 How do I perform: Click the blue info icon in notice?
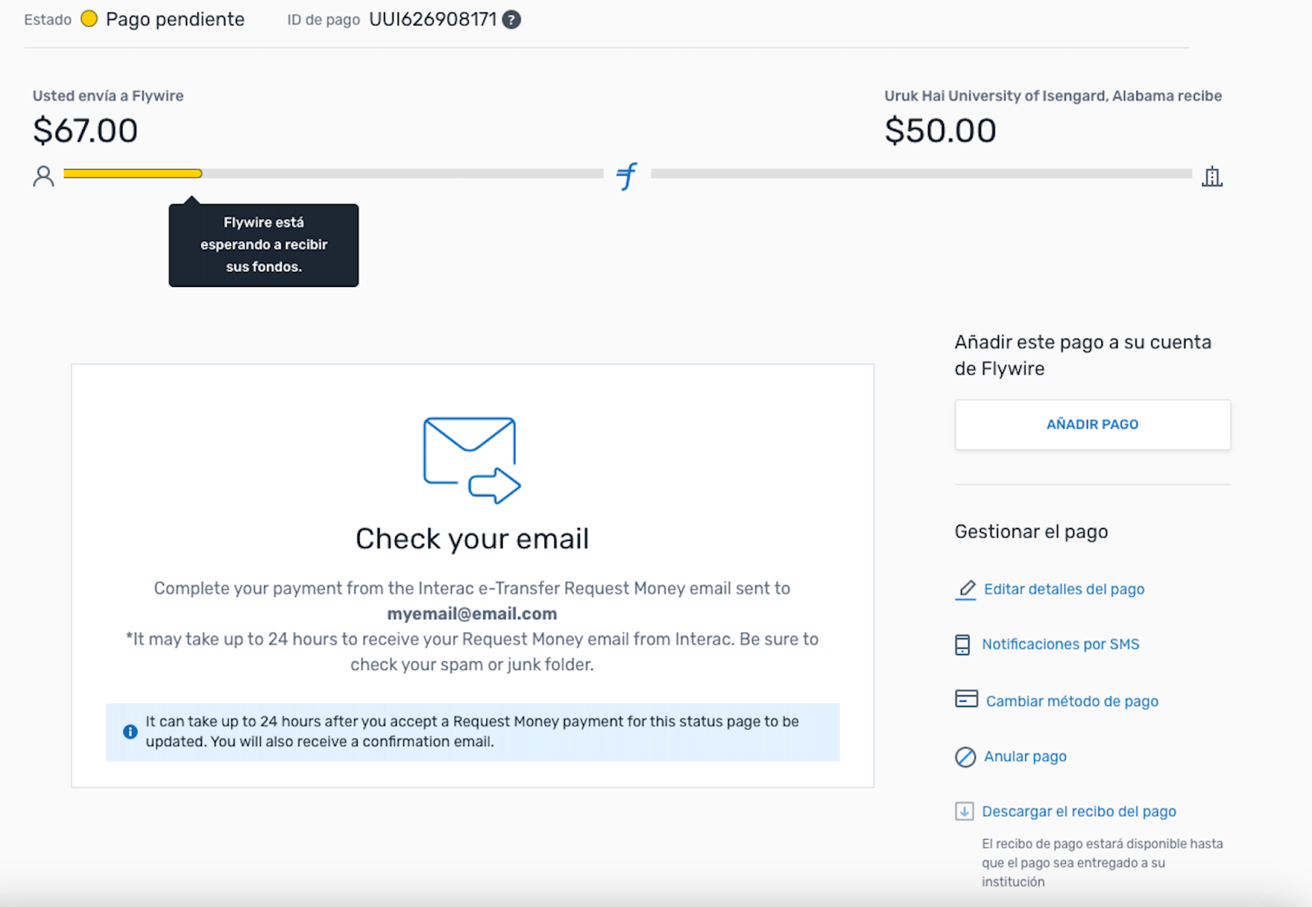pos(130,732)
